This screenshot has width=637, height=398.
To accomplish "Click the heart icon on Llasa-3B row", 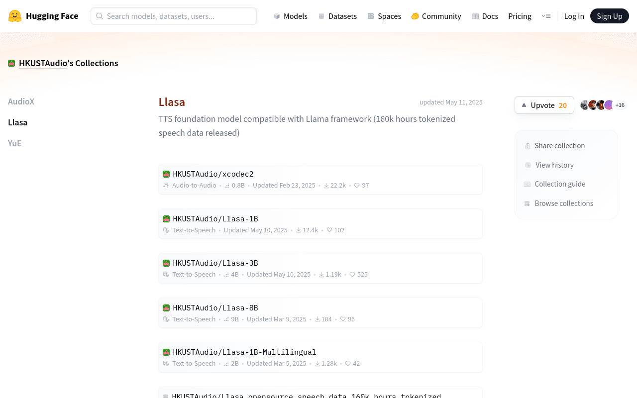I will [352, 275].
